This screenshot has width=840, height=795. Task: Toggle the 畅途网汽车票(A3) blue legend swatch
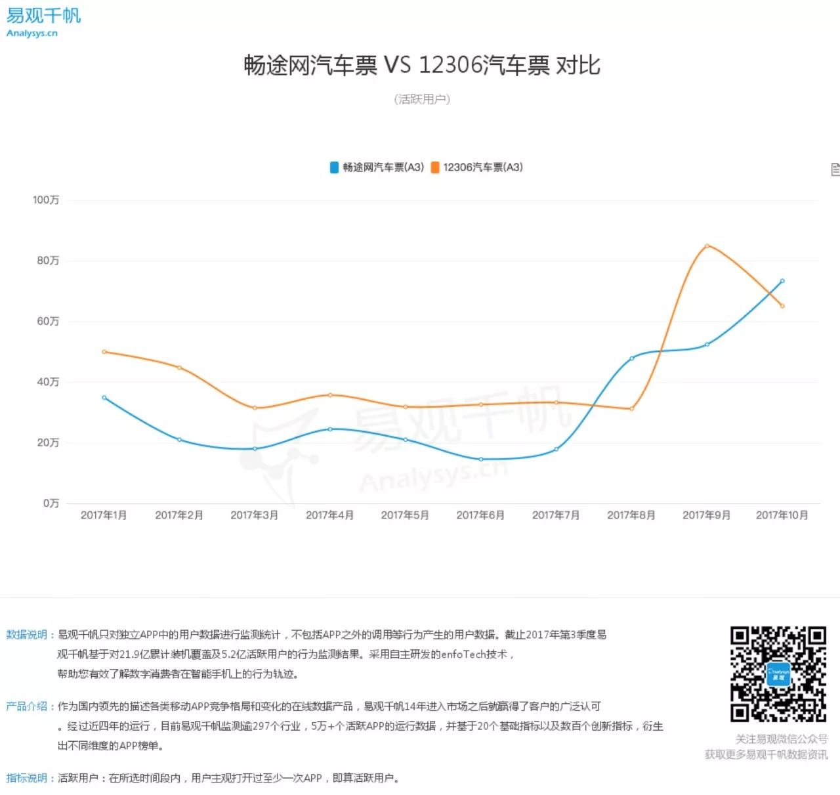click(x=334, y=167)
